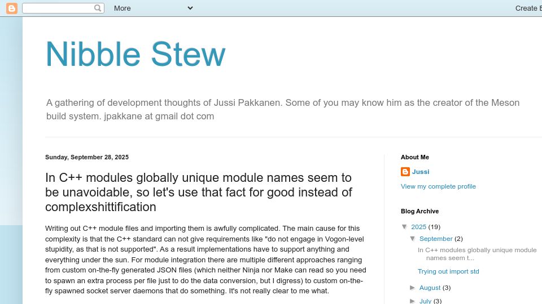542x304 pixels.
Task: Open the July archive link
Action: [425, 301]
